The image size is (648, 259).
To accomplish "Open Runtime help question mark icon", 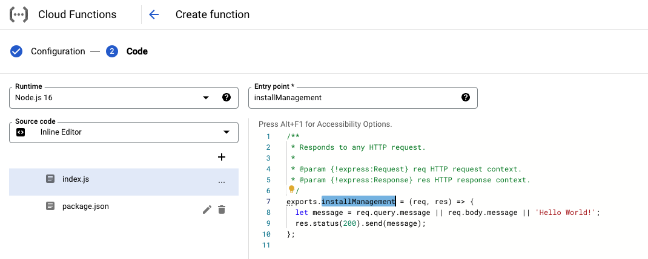I will tap(226, 98).
